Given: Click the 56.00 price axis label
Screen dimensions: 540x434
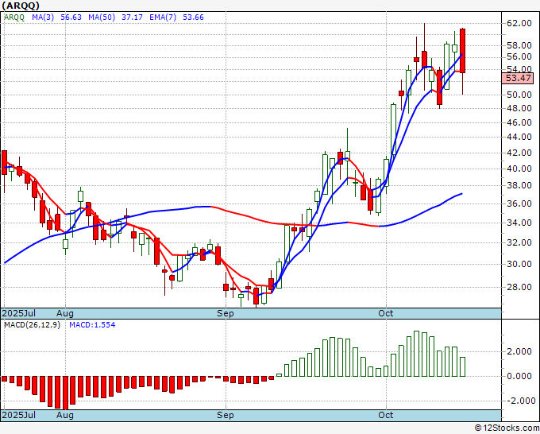Looking at the screenshot, I should tap(519, 56).
